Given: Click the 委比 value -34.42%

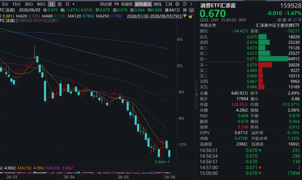Looking at the screenshot, I should 240,31.
